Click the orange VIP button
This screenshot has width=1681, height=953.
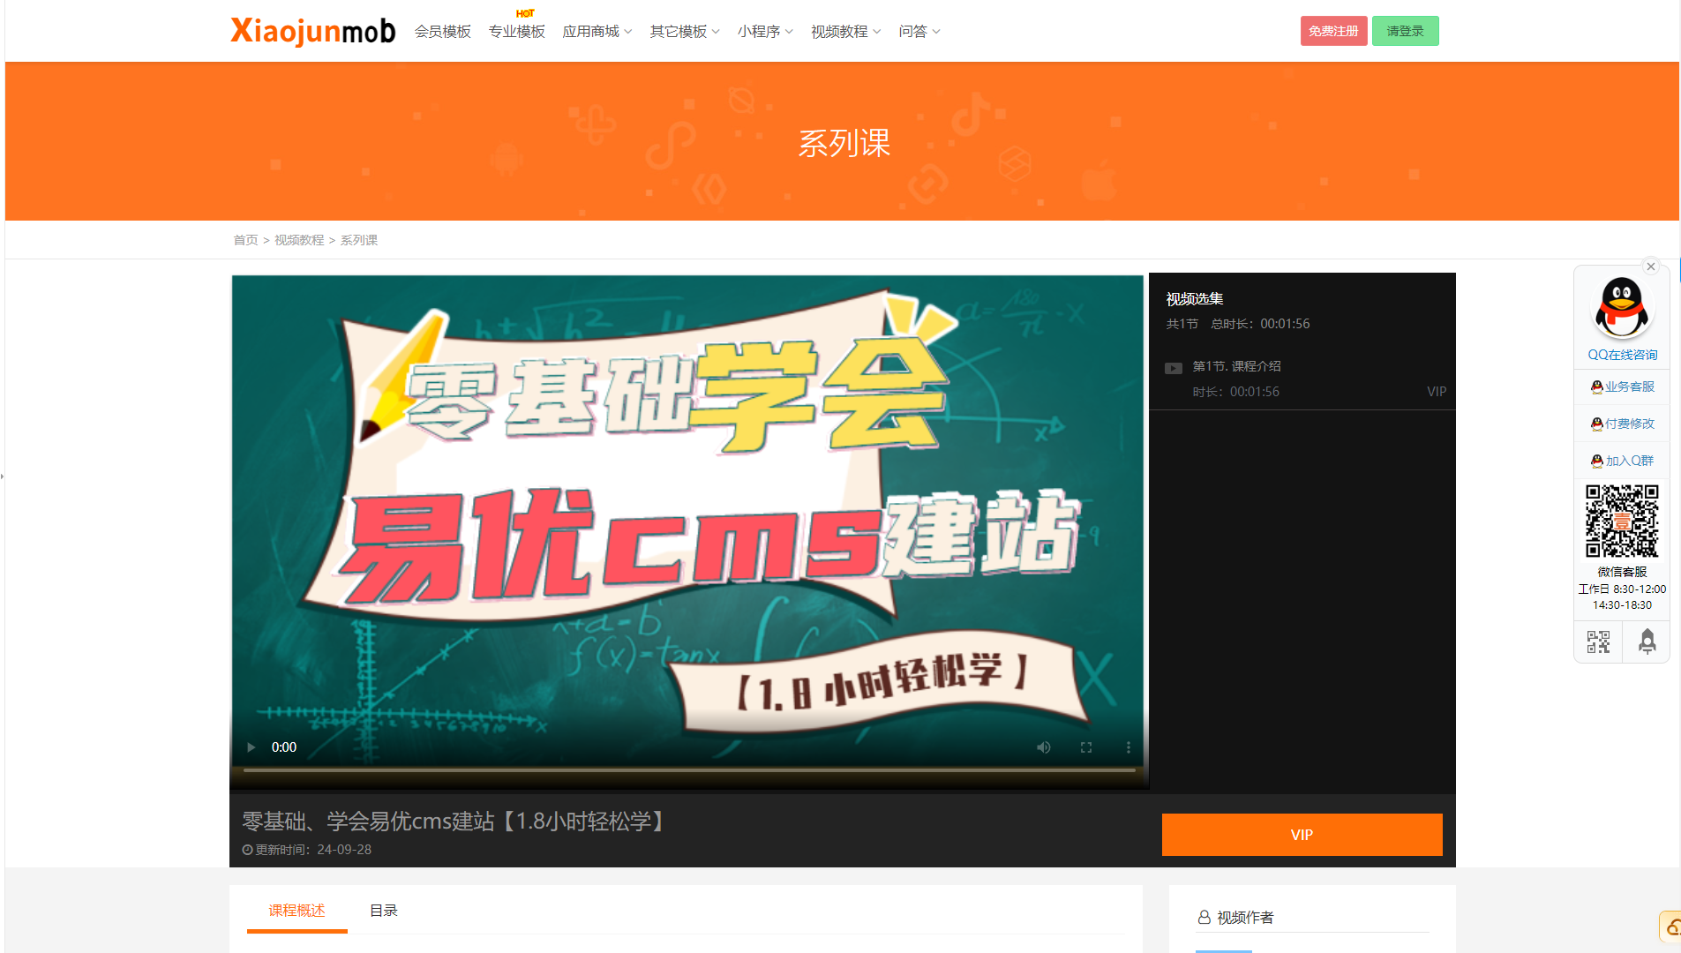tap(1302, 835)
